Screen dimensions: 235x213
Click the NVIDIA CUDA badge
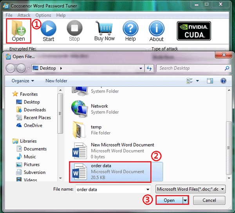(x=194, y=31)
